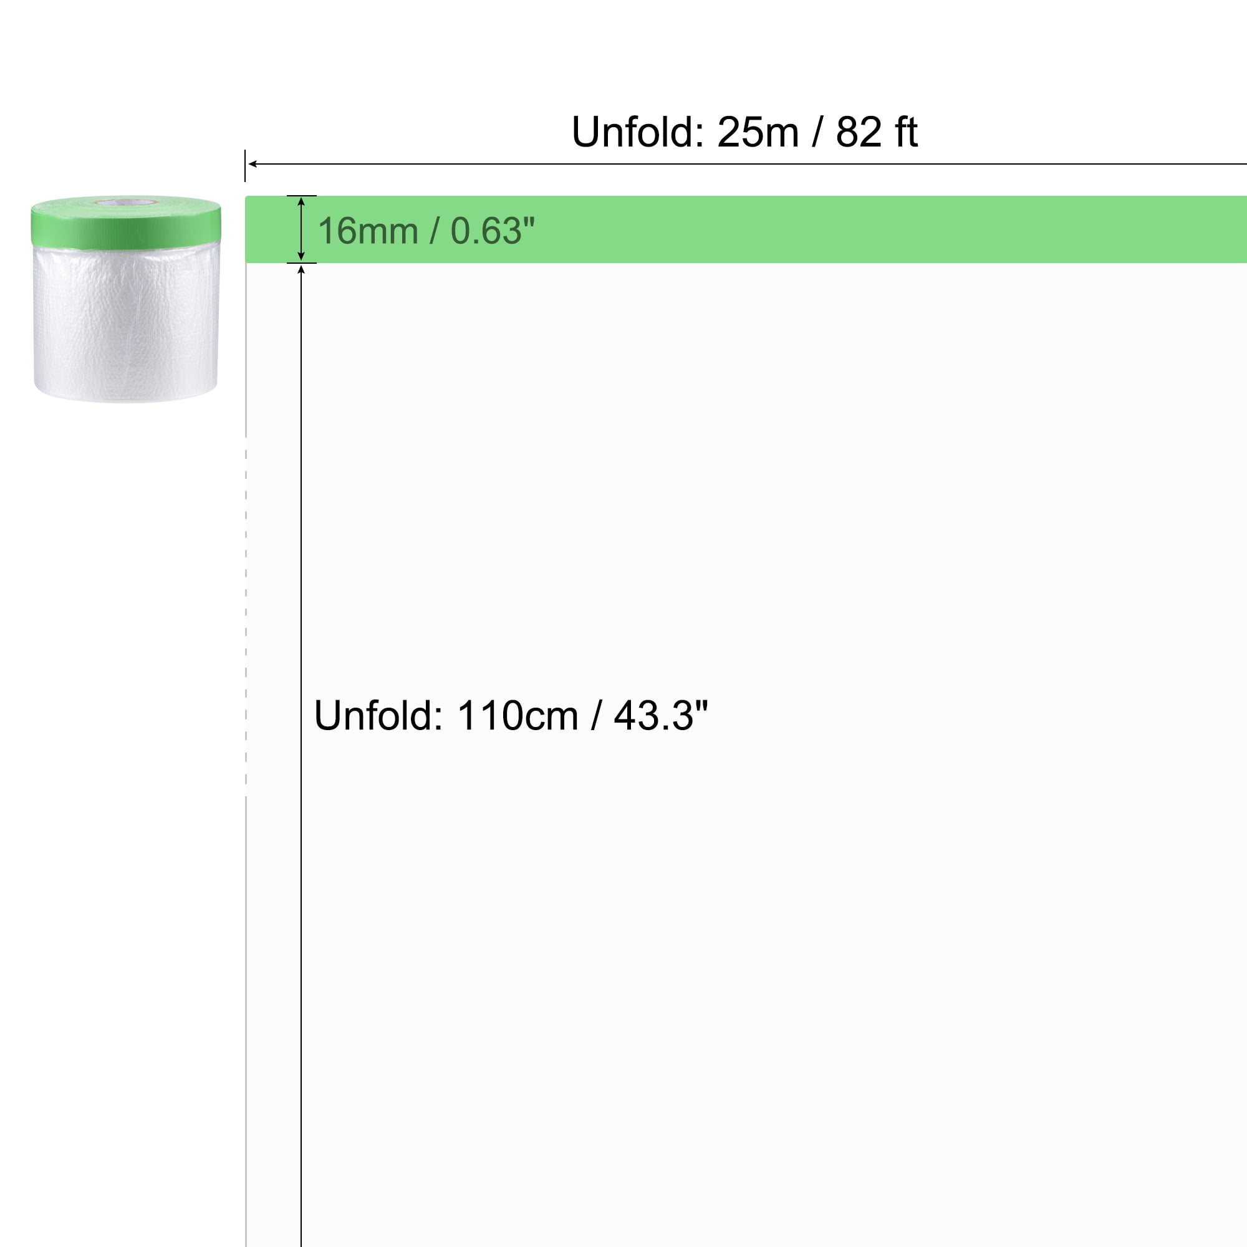Viewport: 1247px width, 1247px height.
Task: Click the "Unfold: 25m / 82 ft" label
Action: [744, 132]
